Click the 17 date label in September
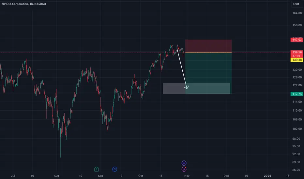Screen dimensions: 304x179 [121, 176]
